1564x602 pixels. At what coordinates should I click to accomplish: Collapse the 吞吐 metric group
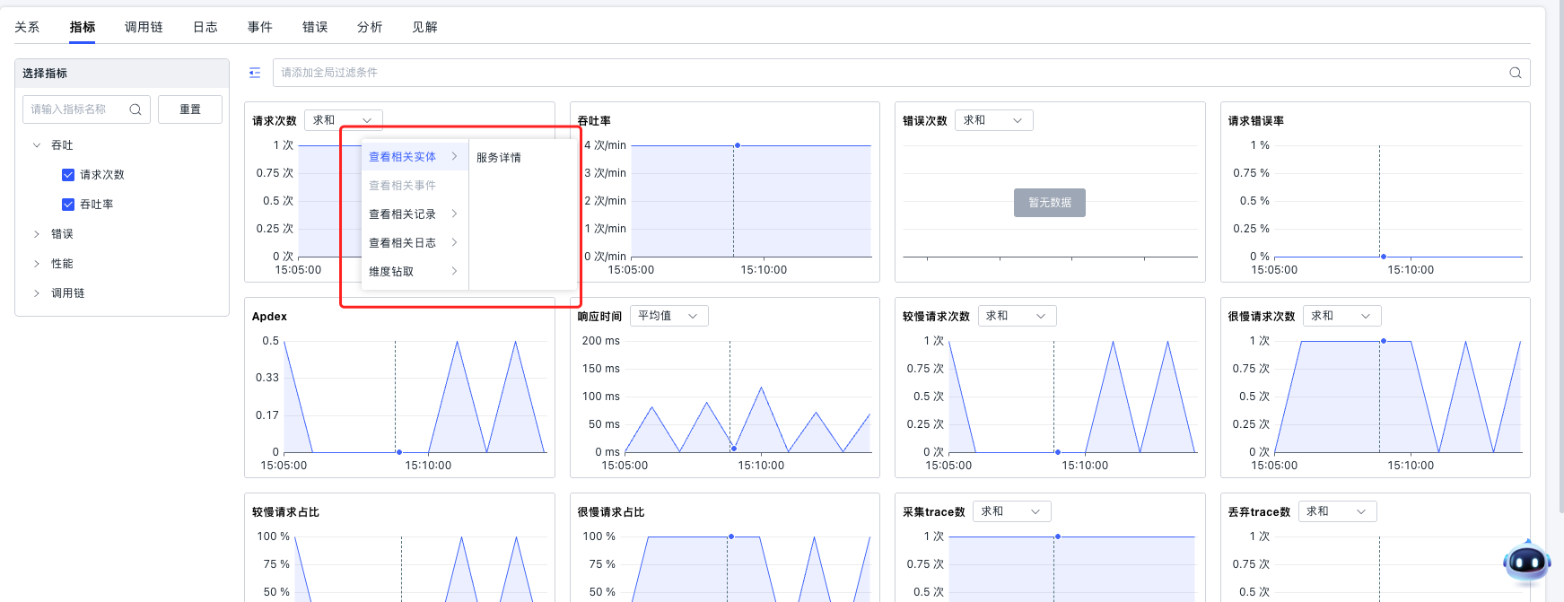(x=37, y=145)
